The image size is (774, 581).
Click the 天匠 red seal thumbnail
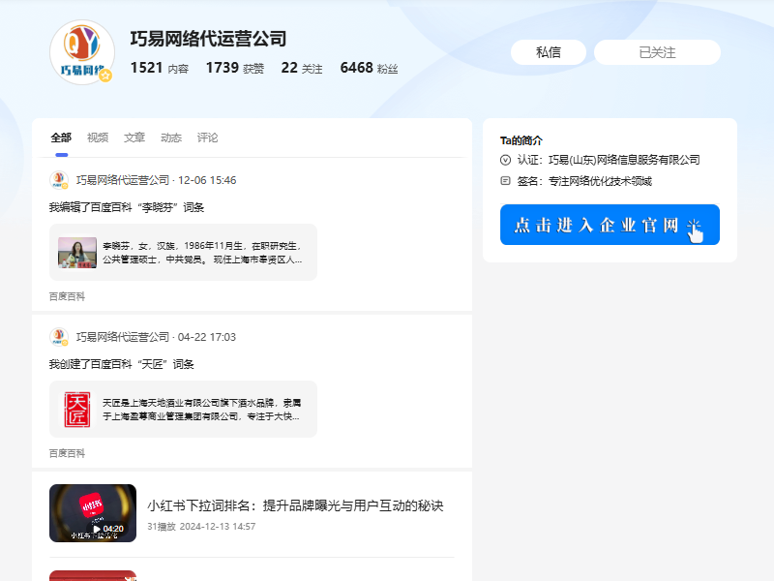(x=78, y=408)
